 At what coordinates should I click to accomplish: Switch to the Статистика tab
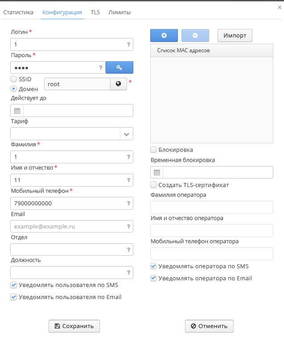pyautogui.click(x=18, y=12)
